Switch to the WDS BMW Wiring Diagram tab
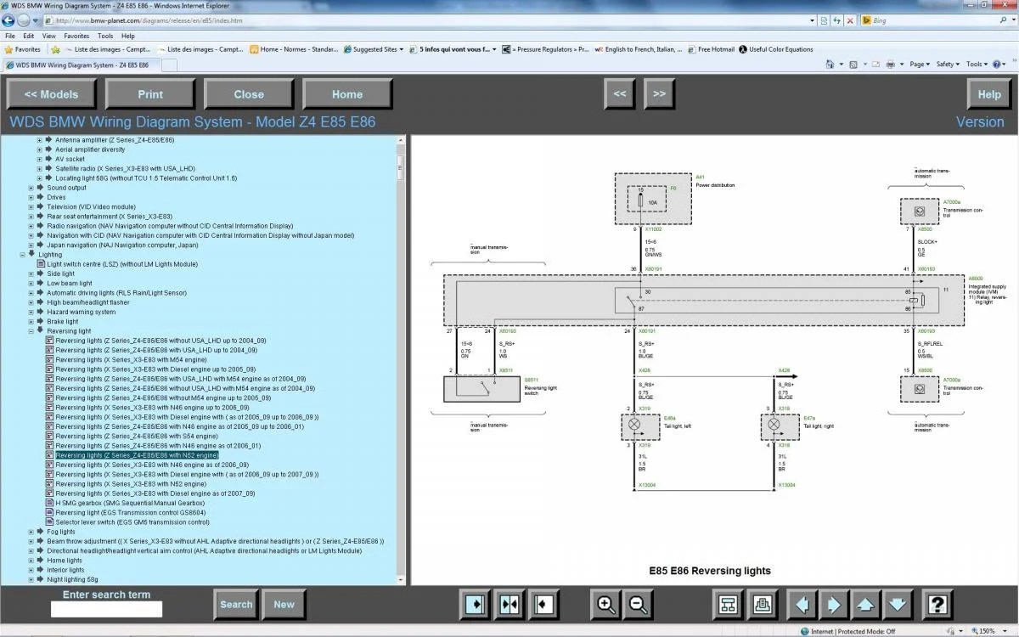The width and height of the screenshot is (1019, 637). tap(81, 65)
